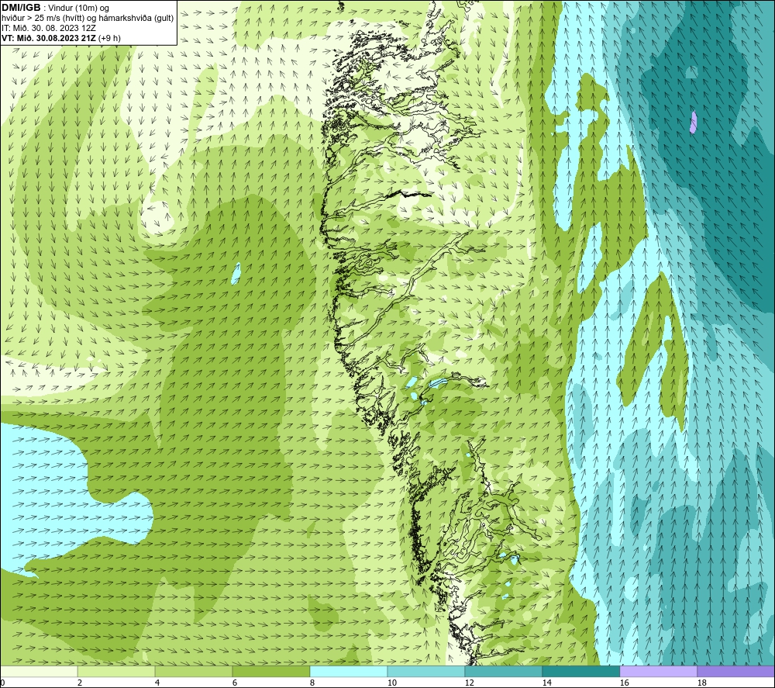Click the olive green 6–8 legend swatch
Viewport: 775px width, 688px height.
271,672
